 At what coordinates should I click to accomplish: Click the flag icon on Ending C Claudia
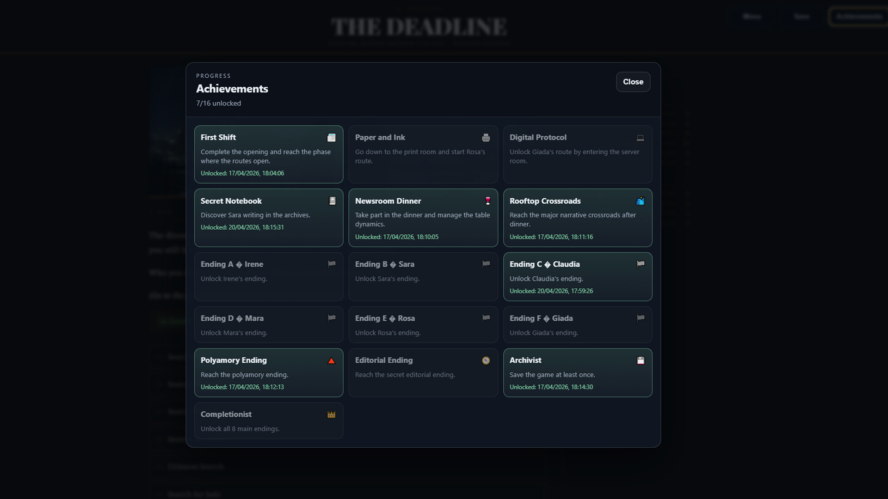tap(641, 264)
